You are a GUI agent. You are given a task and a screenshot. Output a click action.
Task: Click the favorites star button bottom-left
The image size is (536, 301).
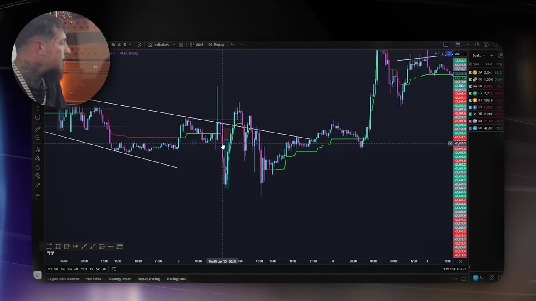pyautogui.click(x=38, y=275)
